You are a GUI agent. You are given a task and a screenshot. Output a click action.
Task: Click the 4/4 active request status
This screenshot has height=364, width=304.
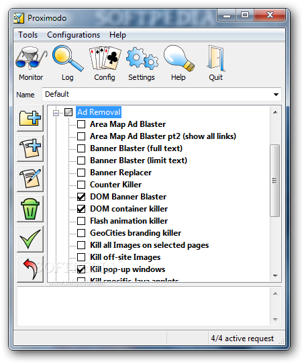point(242,338)
